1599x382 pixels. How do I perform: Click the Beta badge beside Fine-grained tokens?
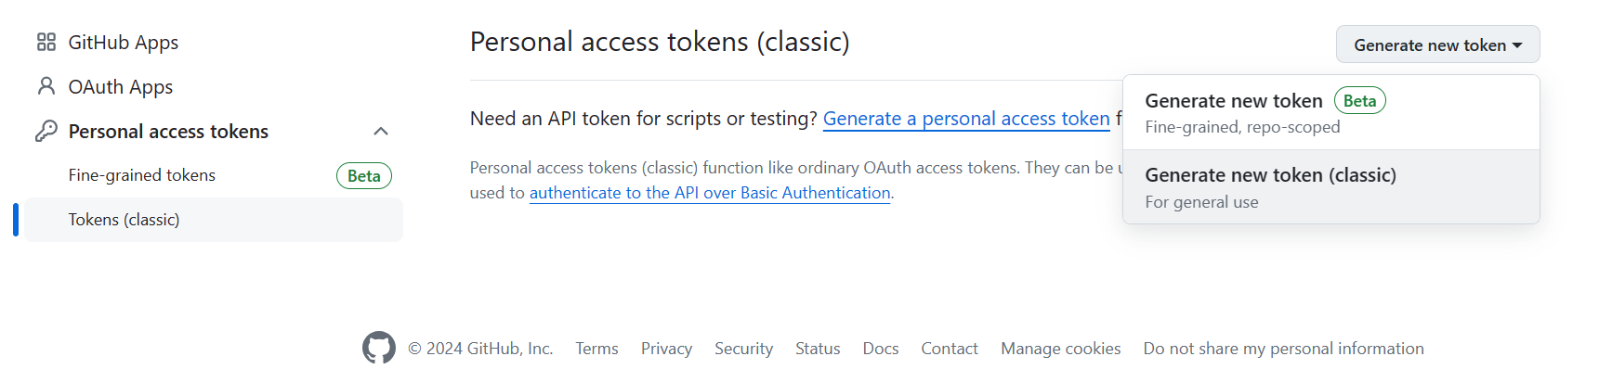(x=363, y=175)
